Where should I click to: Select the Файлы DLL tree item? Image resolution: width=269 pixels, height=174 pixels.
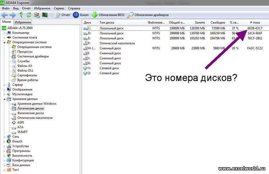(25, 70)
